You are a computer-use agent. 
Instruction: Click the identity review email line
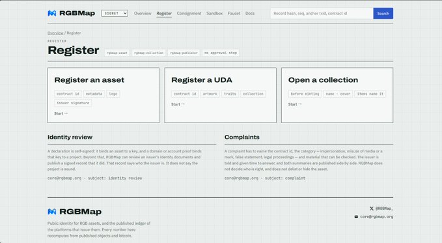pyautogui.click(x=95, y=178)
